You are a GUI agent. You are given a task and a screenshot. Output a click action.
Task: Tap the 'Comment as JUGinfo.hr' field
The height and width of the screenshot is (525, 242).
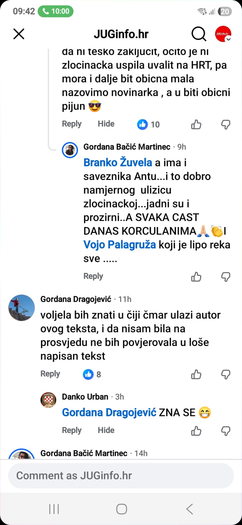pyautogui.click(x=121, y=476)
